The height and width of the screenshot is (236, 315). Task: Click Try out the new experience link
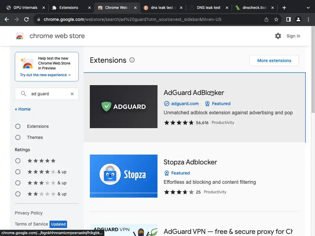pyautogui.click(x=45, y=75)
